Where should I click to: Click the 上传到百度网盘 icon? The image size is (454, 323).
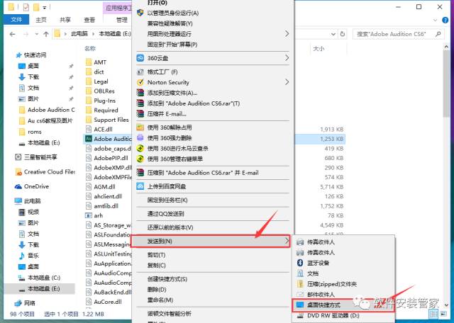(x=140, y=186)
